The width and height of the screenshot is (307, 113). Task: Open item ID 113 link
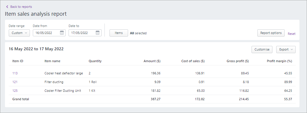[15, 73]
